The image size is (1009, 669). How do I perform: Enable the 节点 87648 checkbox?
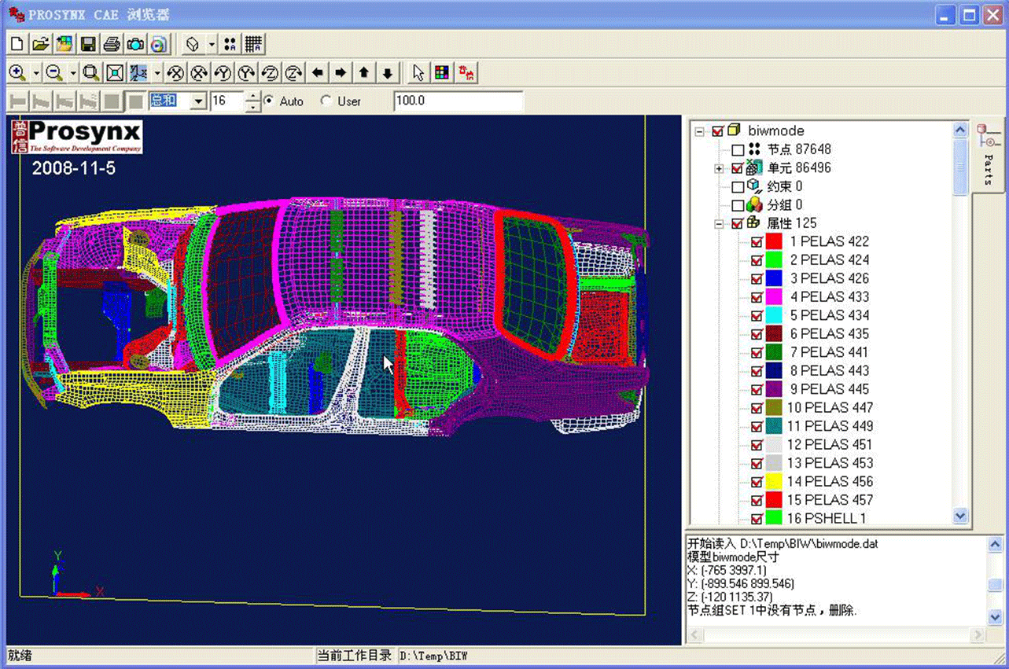coord(738,149)
